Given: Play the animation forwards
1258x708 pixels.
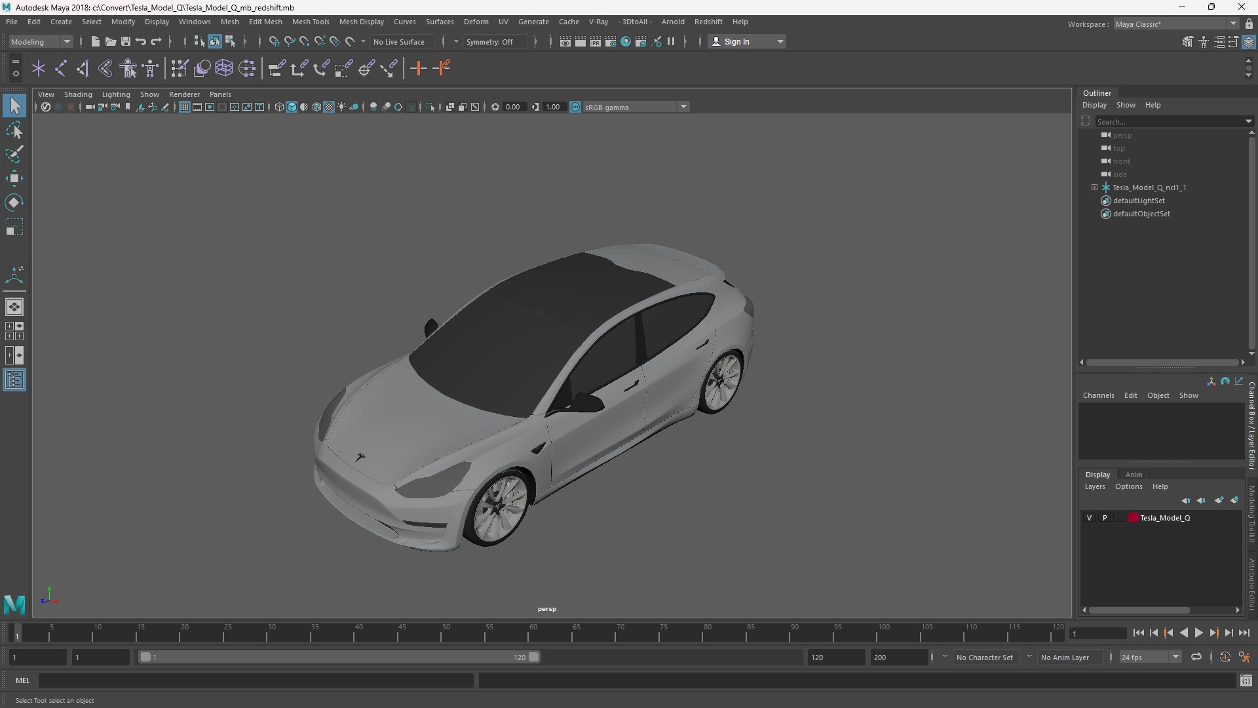Looking at the screenshot, I should click(x=1198, y=633).
